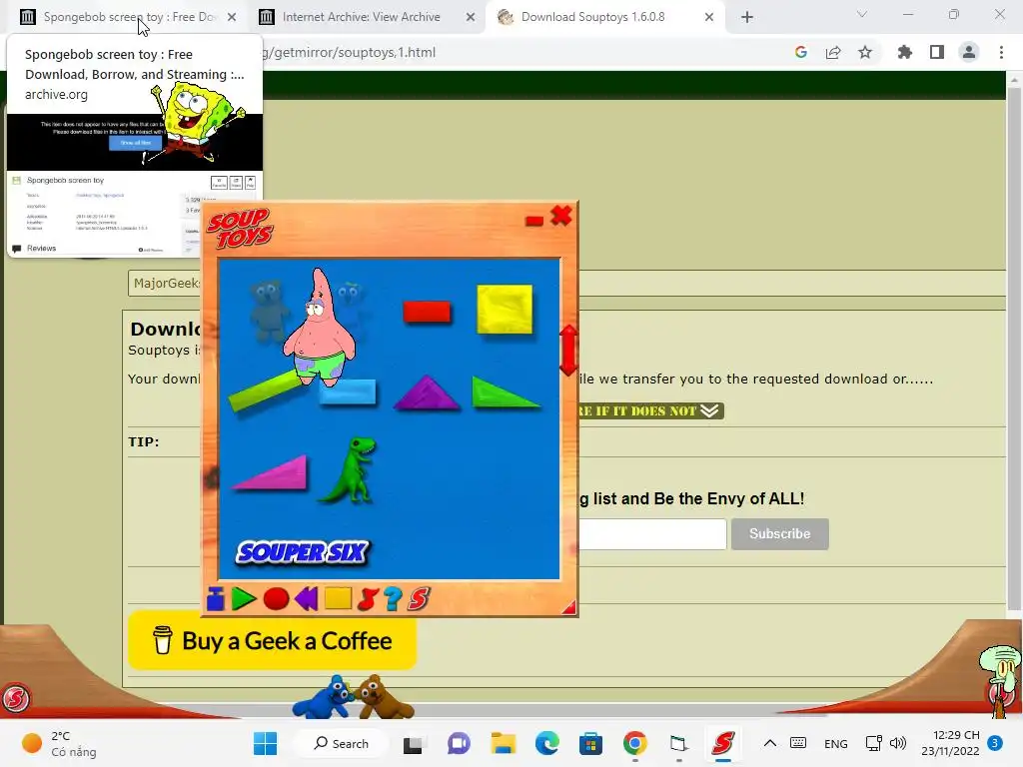Open help with the blue question mark
This screenshot has width=1023, height=767.
[393, 599]
